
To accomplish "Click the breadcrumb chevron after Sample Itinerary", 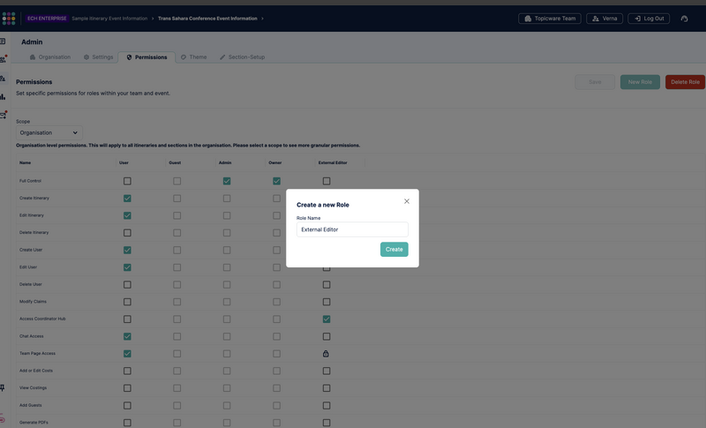I will coord(153,19).
